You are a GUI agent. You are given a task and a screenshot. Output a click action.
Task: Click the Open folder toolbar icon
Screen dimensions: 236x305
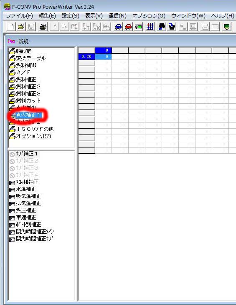tap(21, 27)
